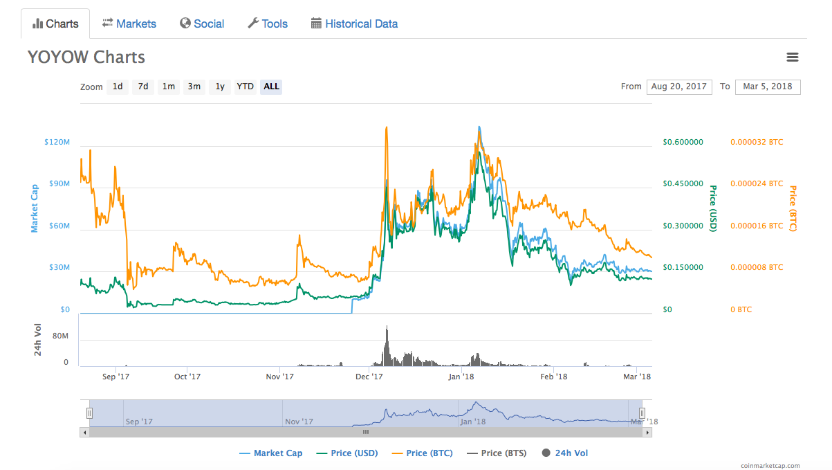832x470 pixels.
Task: Click the Feb '18 x-axis label
Action: click(x=553, y=377)
